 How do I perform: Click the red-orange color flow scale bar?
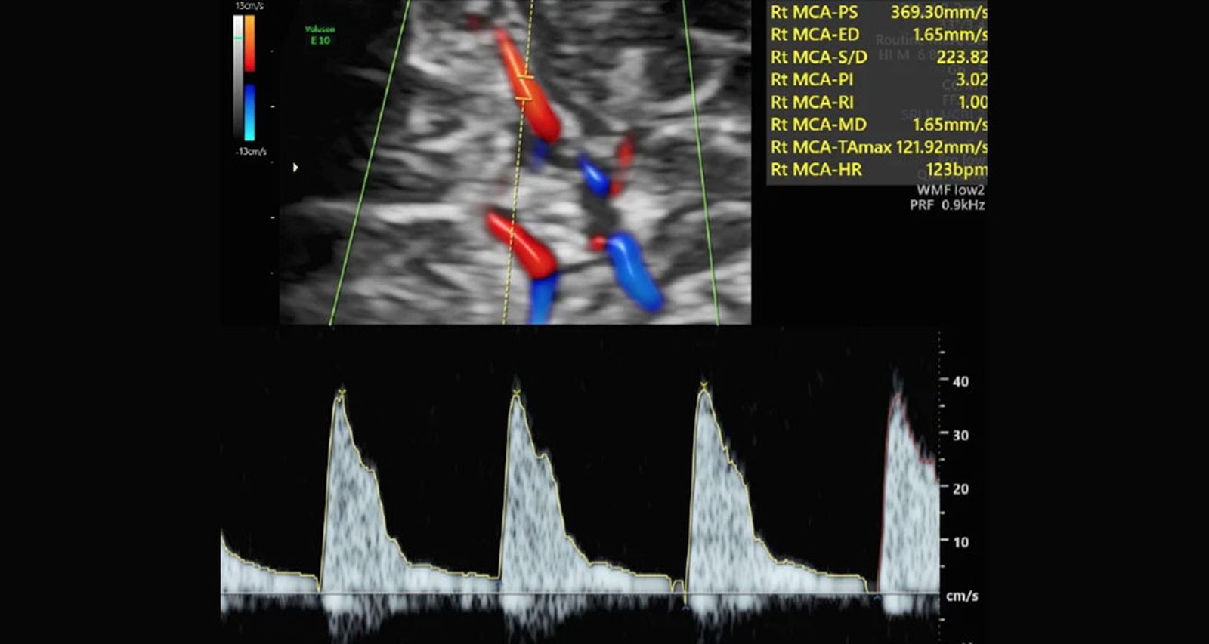pos(249,44)
